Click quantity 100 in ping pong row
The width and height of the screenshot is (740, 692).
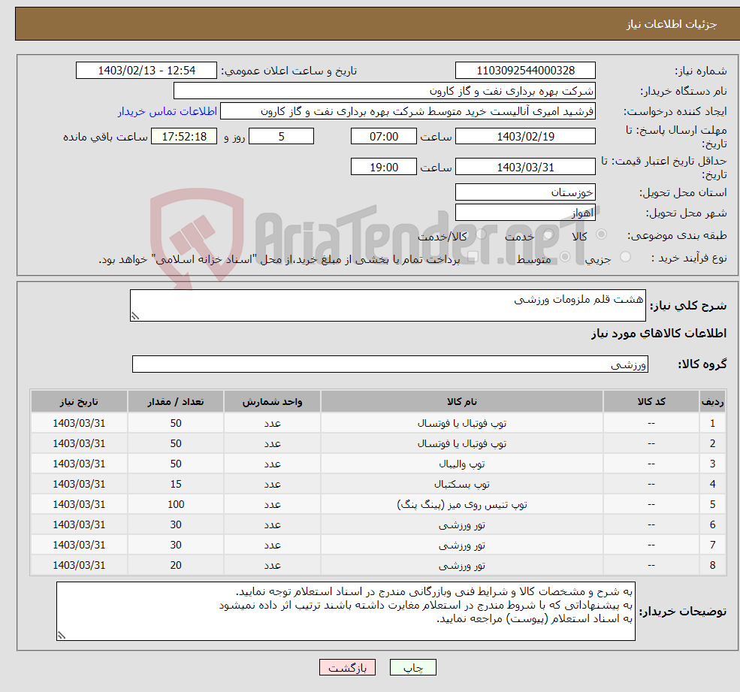(x=176, y=505)
